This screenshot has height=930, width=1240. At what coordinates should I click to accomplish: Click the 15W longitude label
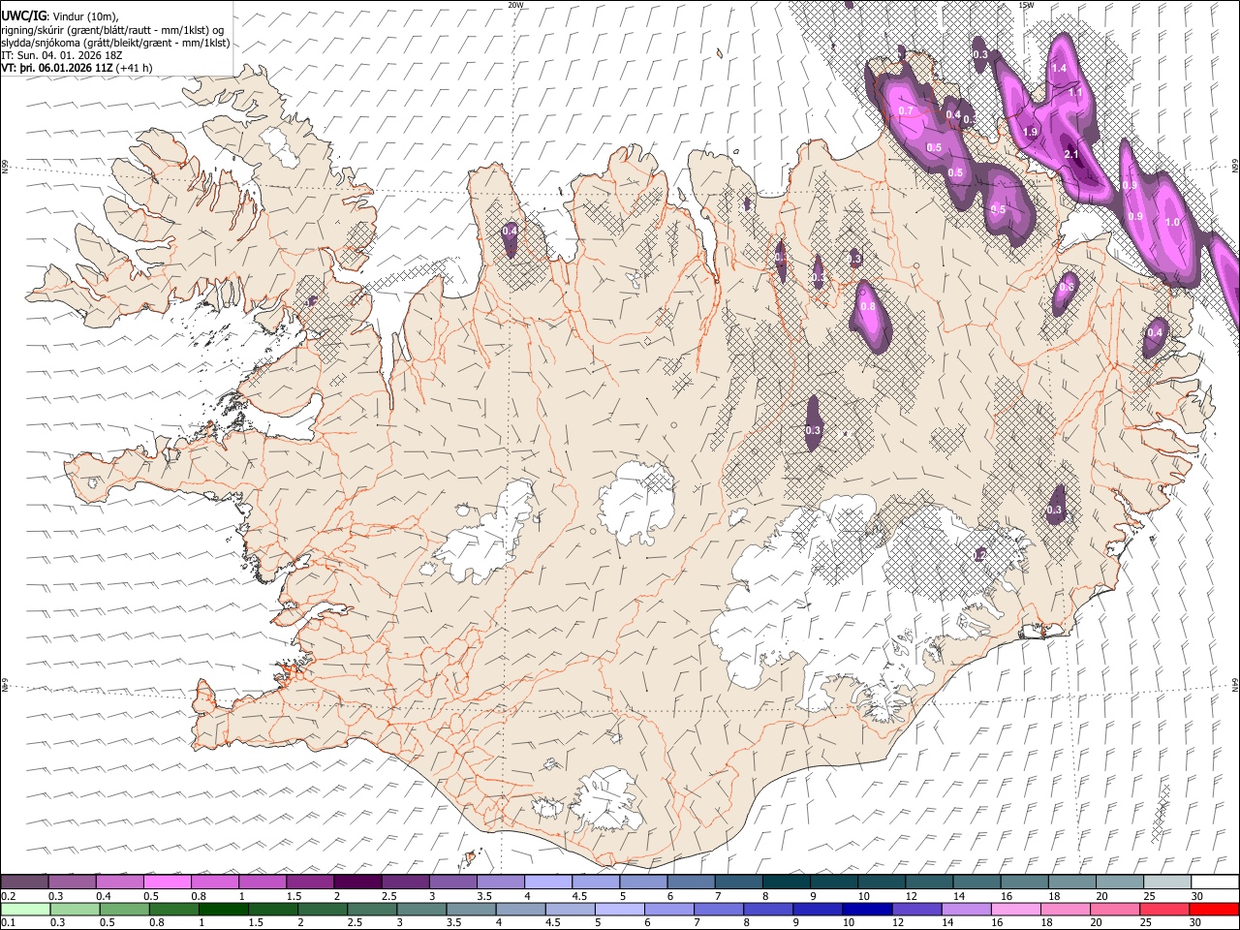1026,5
